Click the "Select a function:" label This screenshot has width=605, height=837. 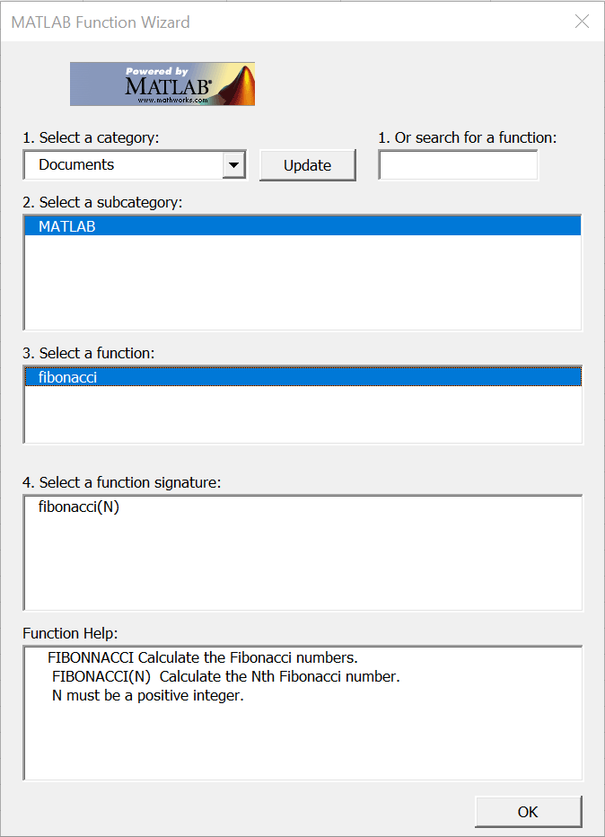(89, 354)
